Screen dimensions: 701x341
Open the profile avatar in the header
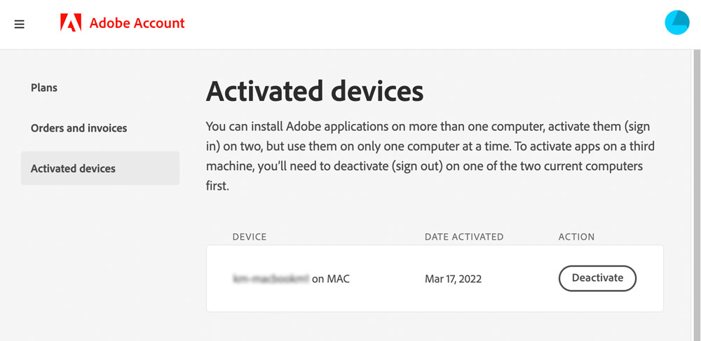click(677, 22)
